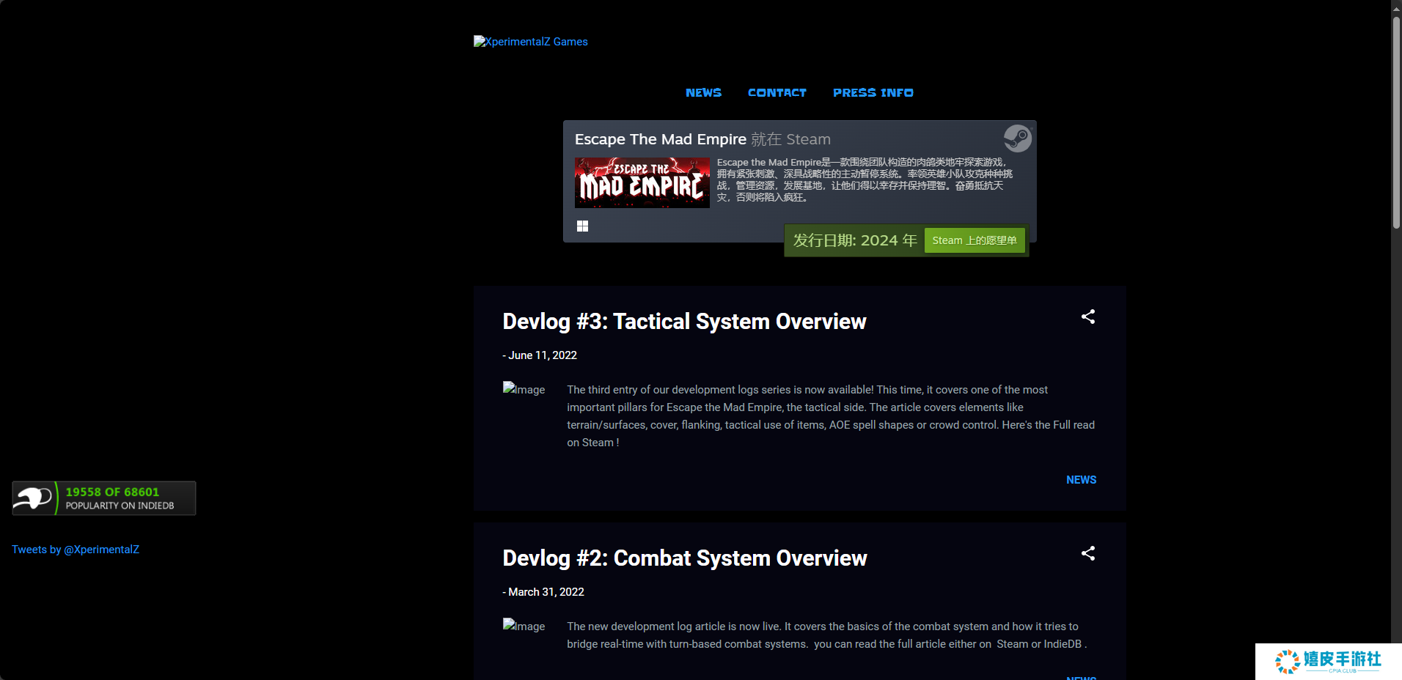Click the share icon on Devlog #2

(1088, 553)
